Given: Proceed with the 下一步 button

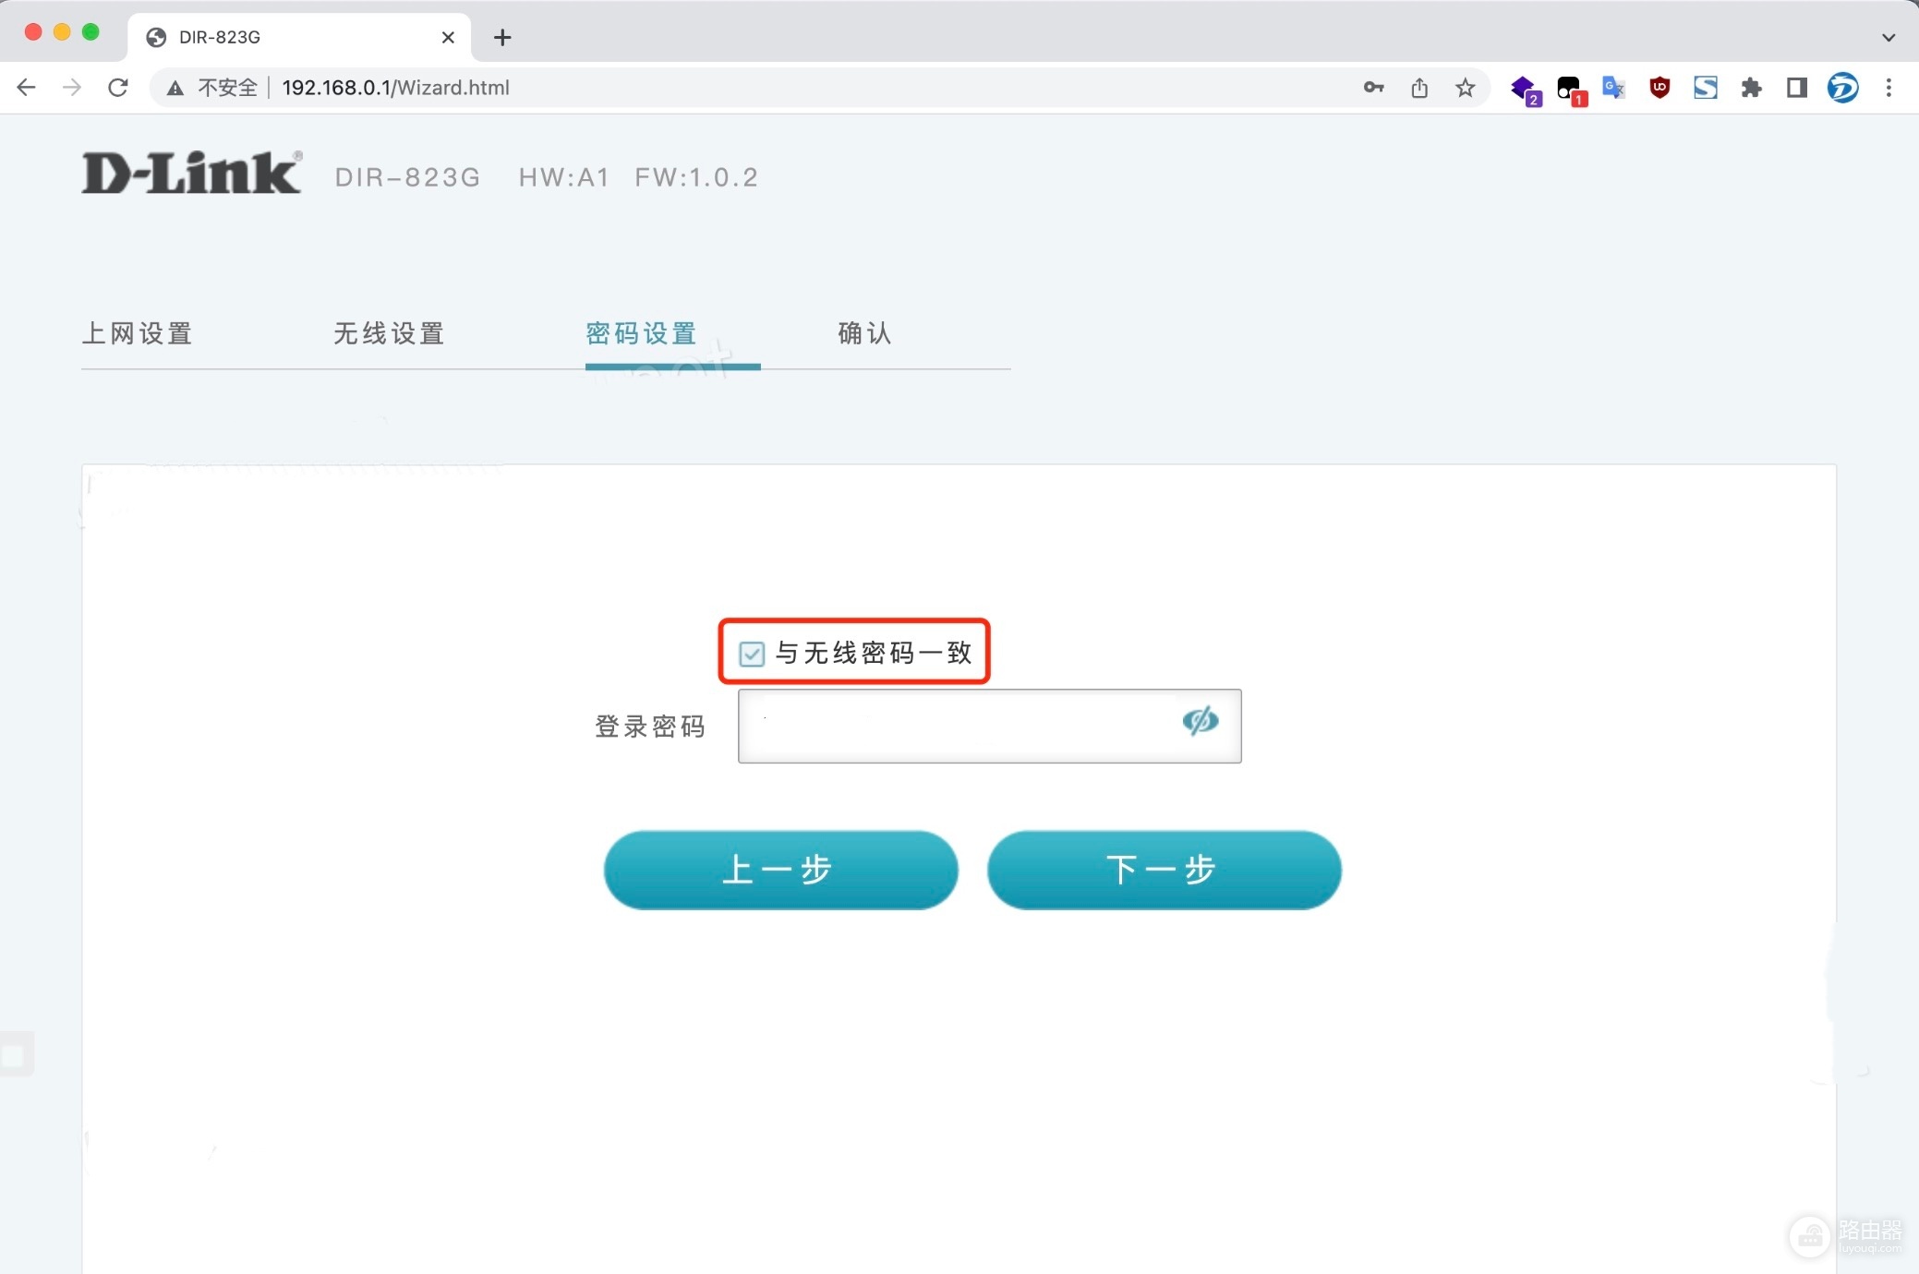Looking at the screenshot, I should (x=1164, y=870).
